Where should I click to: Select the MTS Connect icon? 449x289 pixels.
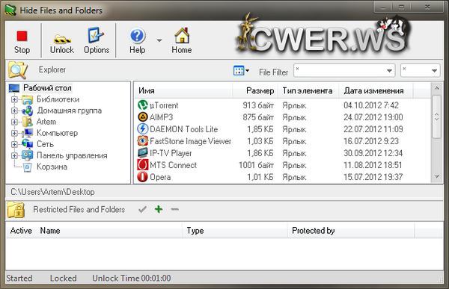point(143,165)
